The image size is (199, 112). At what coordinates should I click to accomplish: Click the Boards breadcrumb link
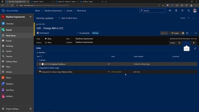(69, 11)
